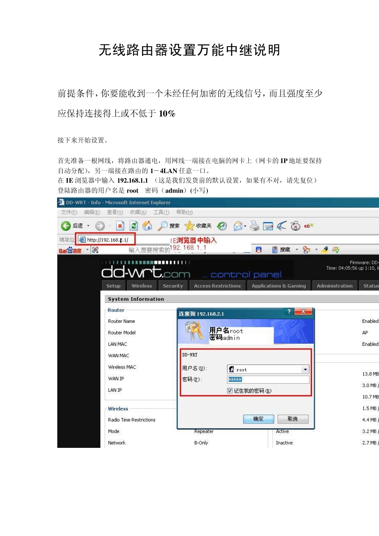Click the Router Model label
379x536 pixels.
pyautogui.click(x=122, y=333)
